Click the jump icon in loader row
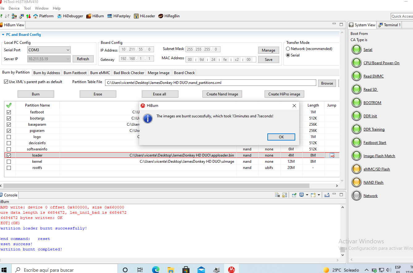413x273 pixels. point(332,155)
